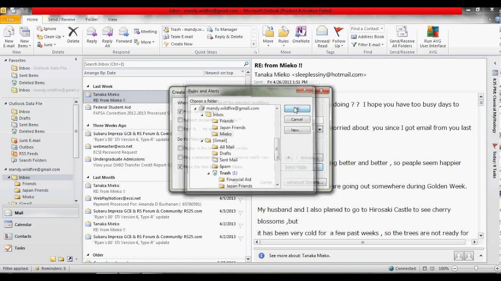Open the New Items ribbon button
Screen dimensions: 501x281
pos(24,37)
